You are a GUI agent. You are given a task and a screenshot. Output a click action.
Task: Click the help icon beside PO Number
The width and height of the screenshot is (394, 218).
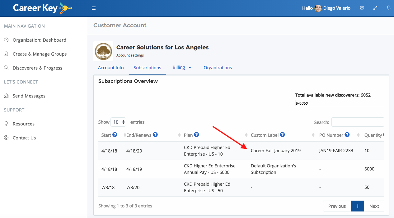pyautogui.click(x=347, y=135)
